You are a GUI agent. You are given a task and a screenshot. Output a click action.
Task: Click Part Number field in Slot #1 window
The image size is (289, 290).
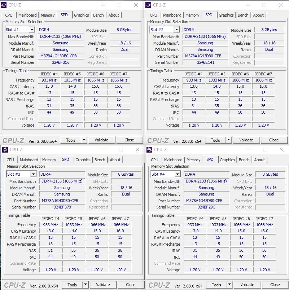(61, 56)
